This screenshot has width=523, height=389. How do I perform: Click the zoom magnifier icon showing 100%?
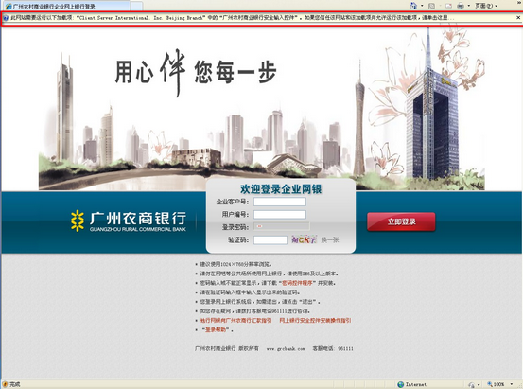(490, 384)
